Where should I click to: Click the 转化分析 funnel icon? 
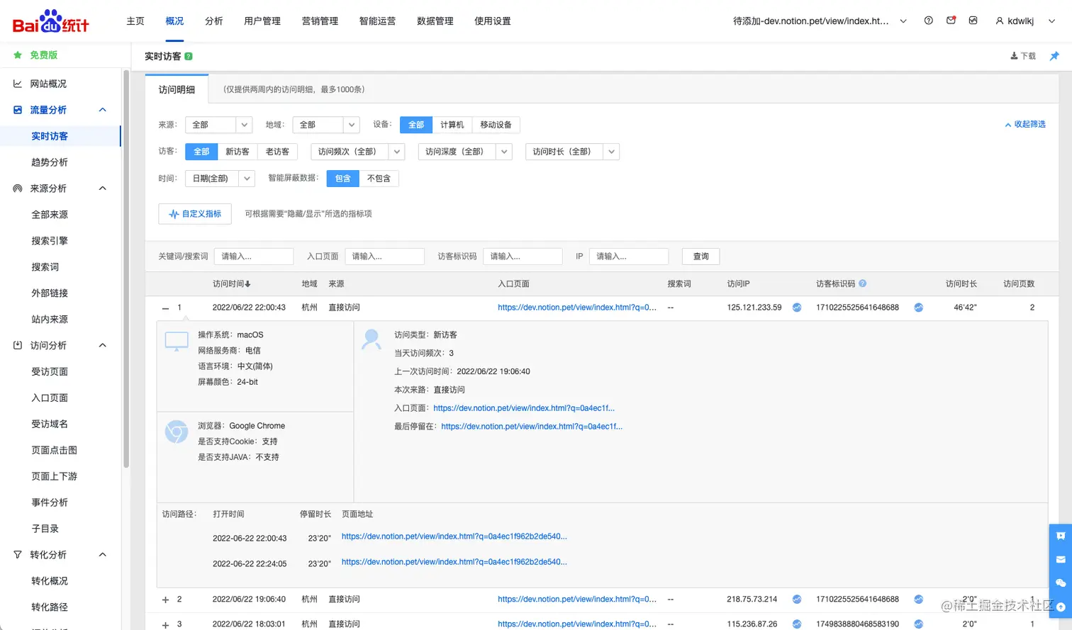coord(18,555)
